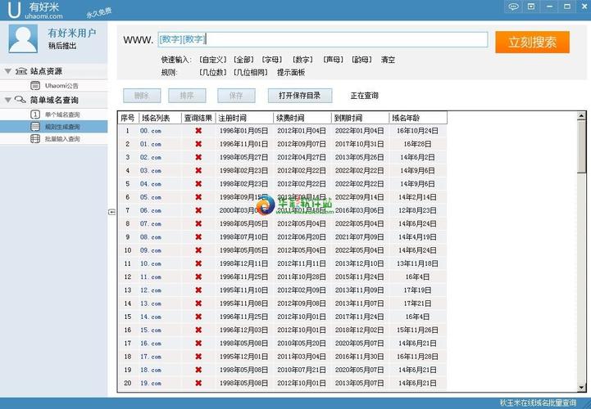Click the red X result for 19.com
Viewport: 591px width, 409px height.
tap(198, 383)
